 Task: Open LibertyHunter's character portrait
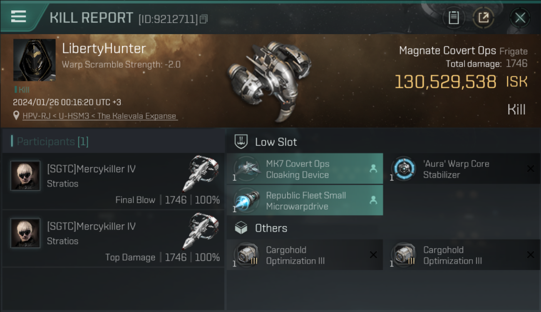[x=34, y=60]
